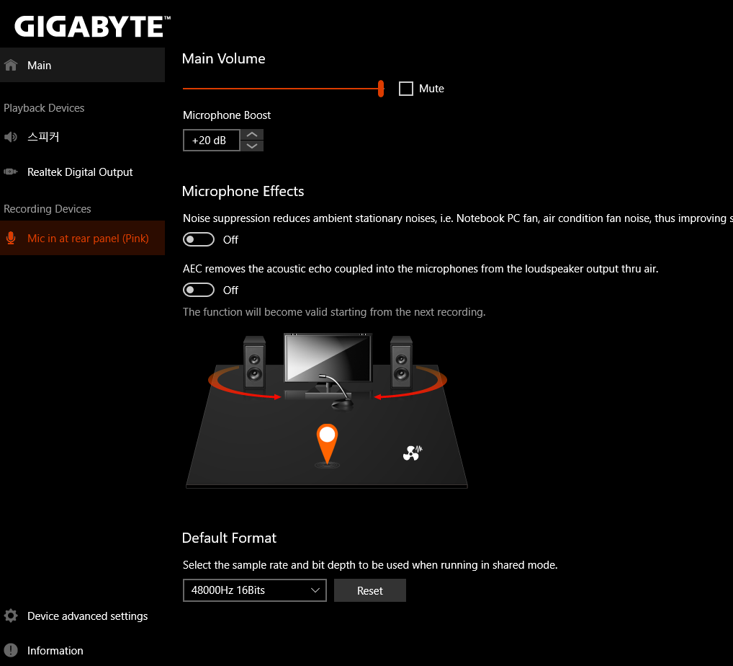Click the orange microphone icon in sidebar
The image size is (733, 666).
11,239
